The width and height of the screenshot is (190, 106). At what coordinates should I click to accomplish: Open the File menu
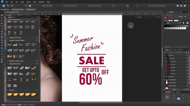[x=7, y=2]
